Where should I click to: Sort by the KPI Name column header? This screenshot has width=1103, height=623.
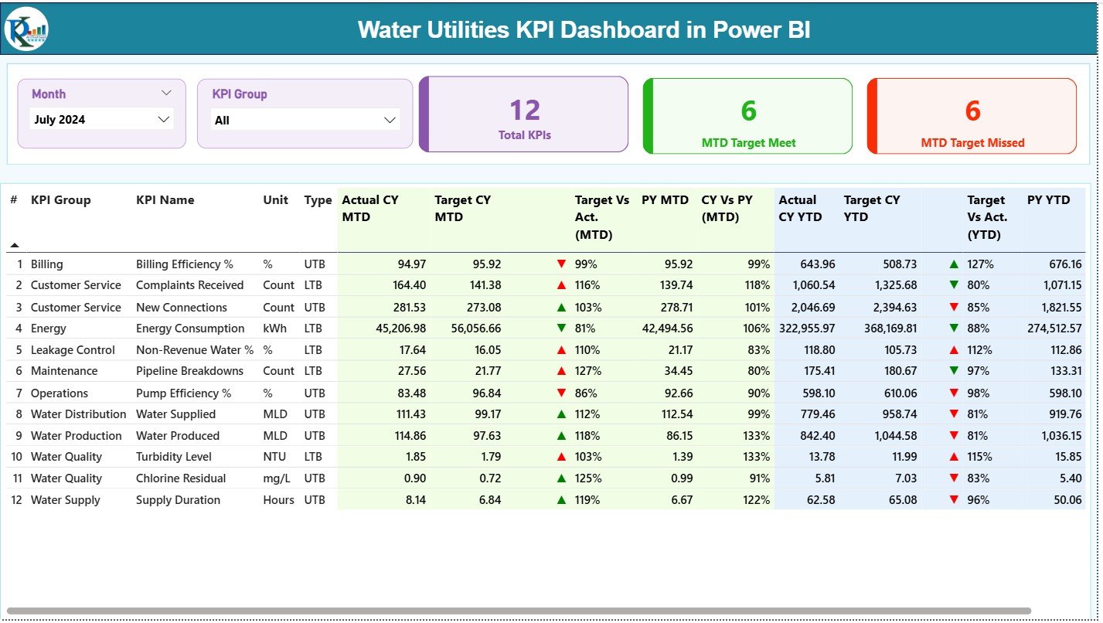point(165,200)
